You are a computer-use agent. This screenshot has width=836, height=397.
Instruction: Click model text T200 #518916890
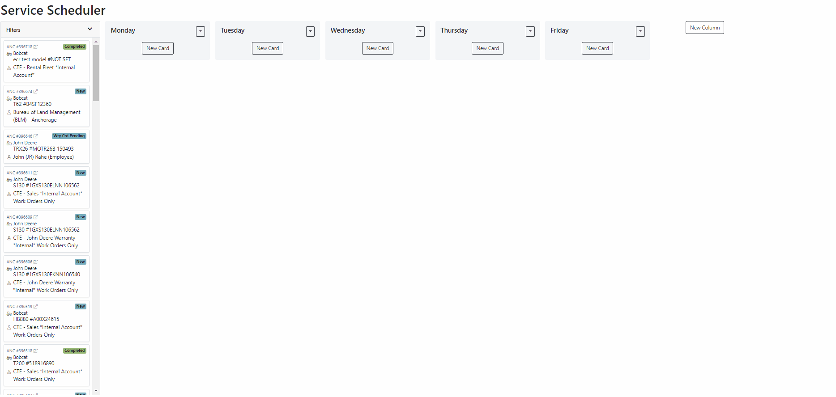[34, 363]
